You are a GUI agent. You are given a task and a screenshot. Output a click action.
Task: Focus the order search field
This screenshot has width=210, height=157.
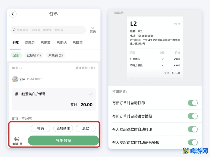coord(48,30)
